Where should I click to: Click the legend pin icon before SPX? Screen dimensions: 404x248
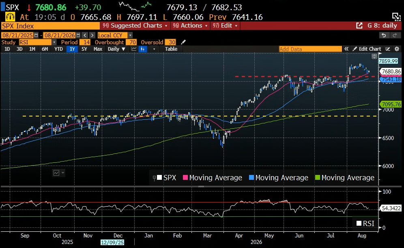(154, 178)
